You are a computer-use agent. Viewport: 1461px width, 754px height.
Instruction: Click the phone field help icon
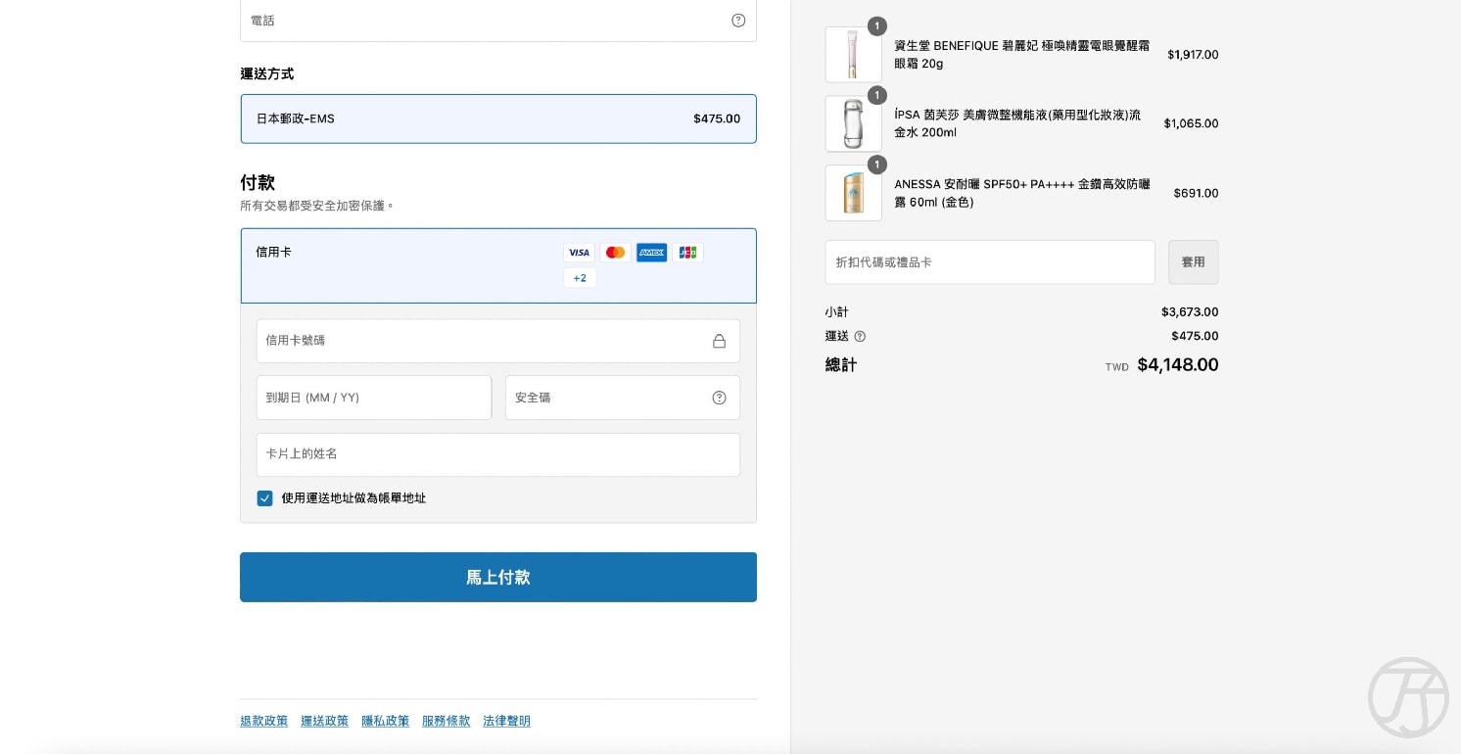tap(738, 21)
